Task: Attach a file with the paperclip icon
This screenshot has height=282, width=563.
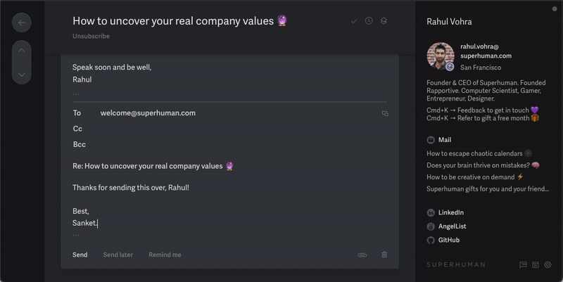Action: pyautogui.click(x=362, y=255)
